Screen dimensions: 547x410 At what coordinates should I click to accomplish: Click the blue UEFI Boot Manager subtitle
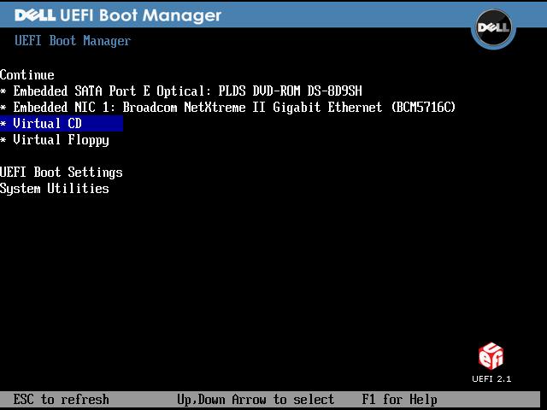pyautogui.click(x=73, y=41)
